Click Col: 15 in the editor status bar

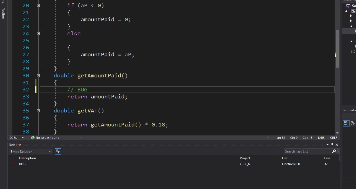point(307,138)
